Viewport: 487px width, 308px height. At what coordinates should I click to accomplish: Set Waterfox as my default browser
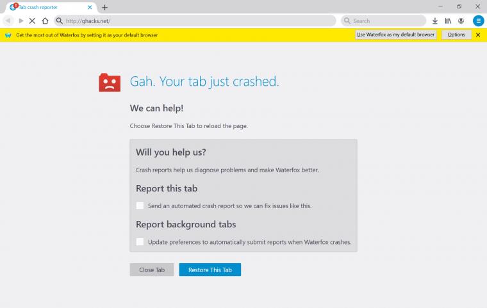coord(395,35)
